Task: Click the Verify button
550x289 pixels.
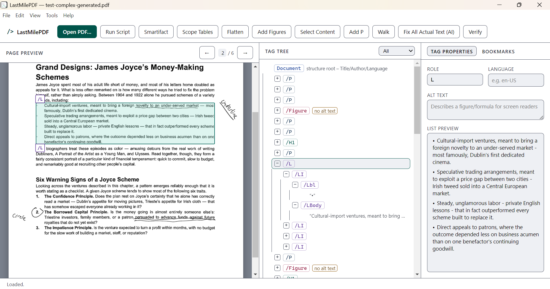Action: click(475, 32)
